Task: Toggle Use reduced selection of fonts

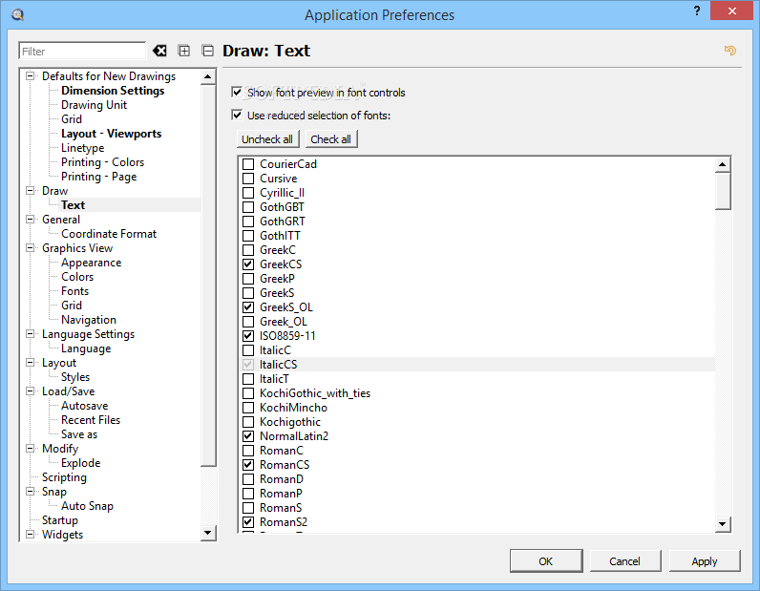Action: tap(237, 115)
